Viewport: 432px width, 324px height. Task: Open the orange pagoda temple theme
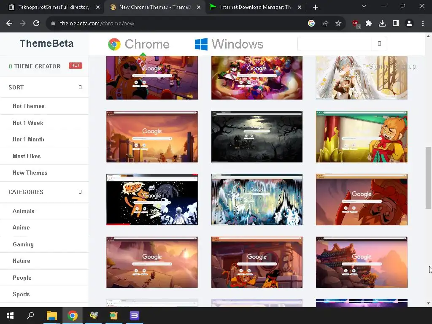[x=362, y=262]
